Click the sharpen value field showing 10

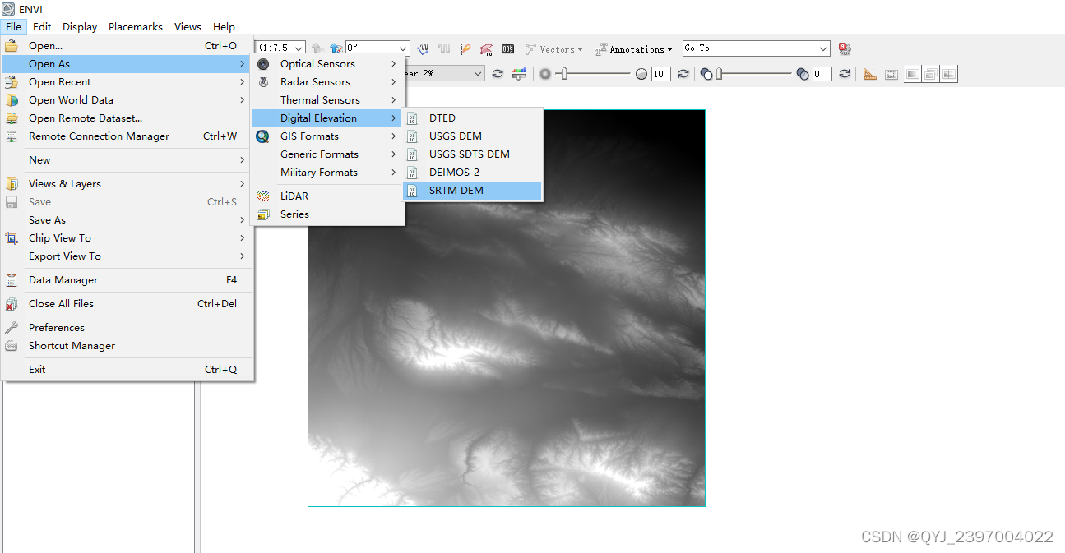pos(661,74)
